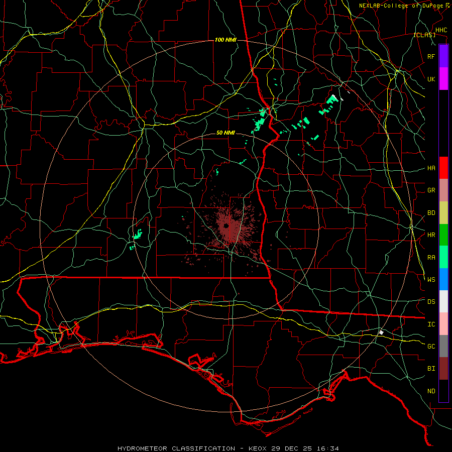Click the 100 NMI range ring label
The width and height of the screenshot is (452, 452).
click(225, 40)
